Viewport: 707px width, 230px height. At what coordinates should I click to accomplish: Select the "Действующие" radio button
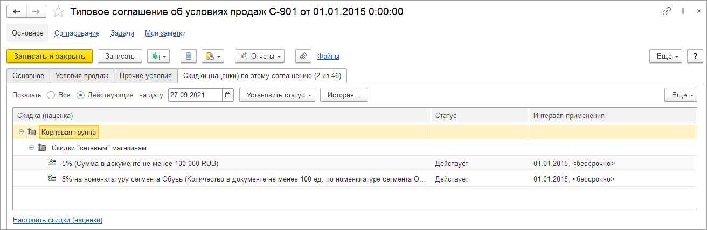81,95
